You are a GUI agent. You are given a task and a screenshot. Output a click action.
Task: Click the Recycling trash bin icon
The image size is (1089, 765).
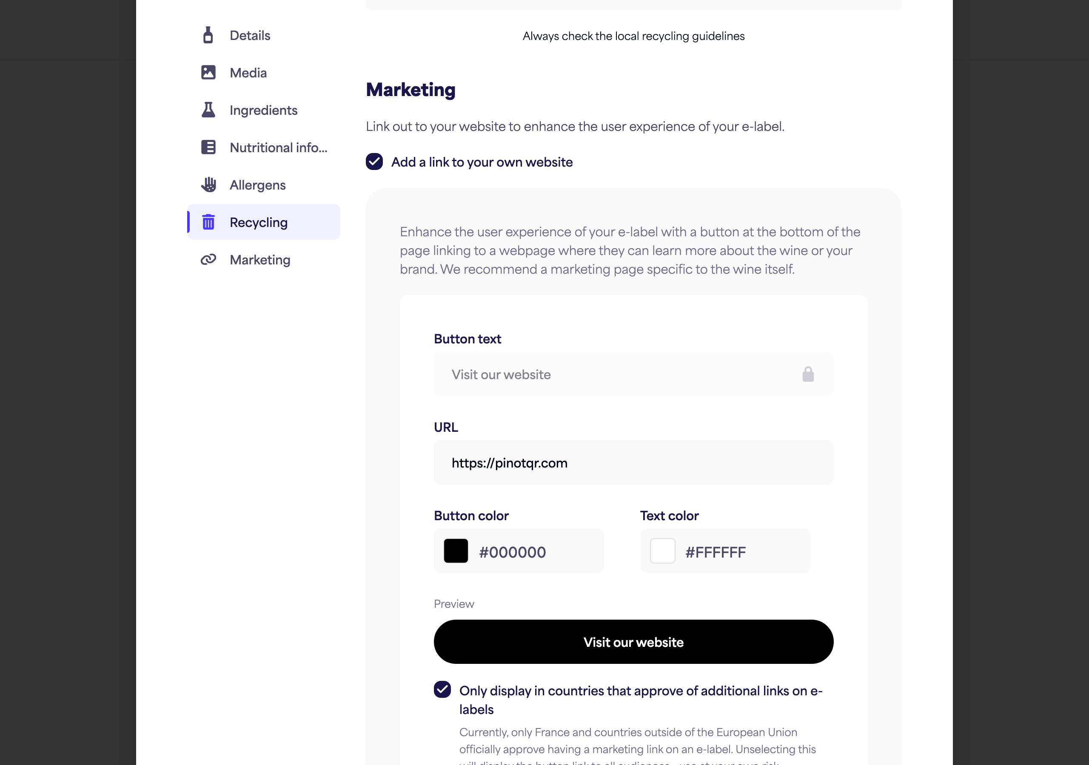tap(208, 222)
